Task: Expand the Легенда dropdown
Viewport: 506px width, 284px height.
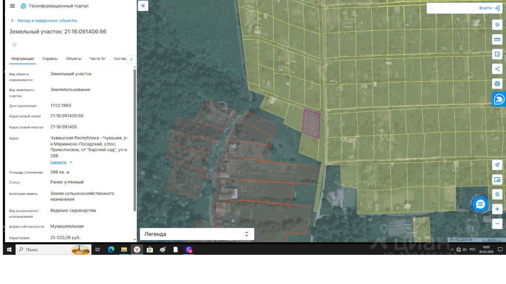Action: 197,234
